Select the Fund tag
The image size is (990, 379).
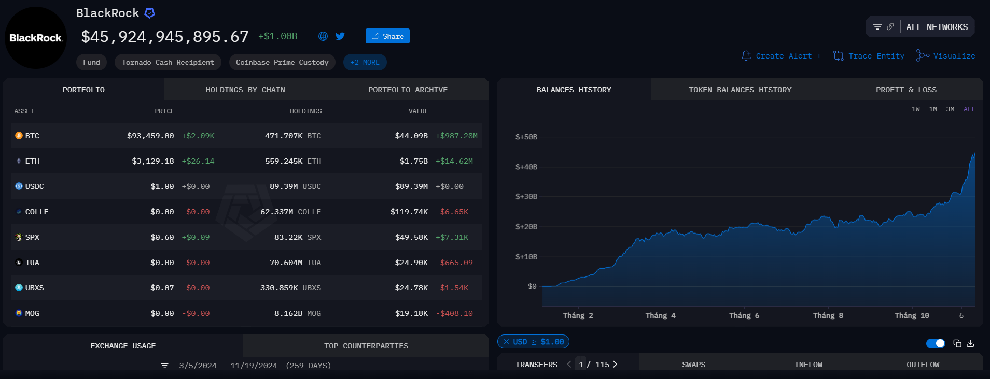pyautogui.click(x=91, y=62)
